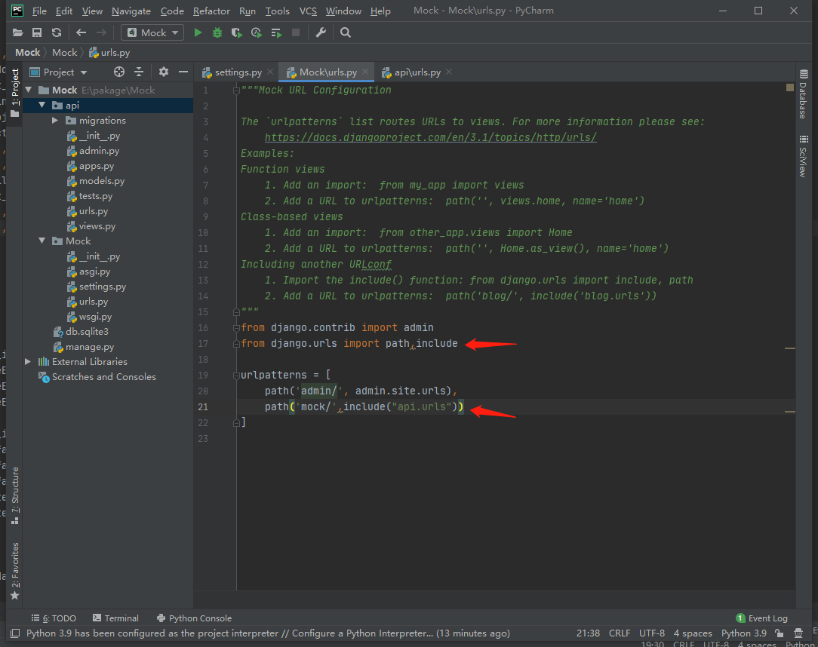This screenshot has height=647, width=818.
Task: Open the Event Log
Action: (x=761, y=618)
